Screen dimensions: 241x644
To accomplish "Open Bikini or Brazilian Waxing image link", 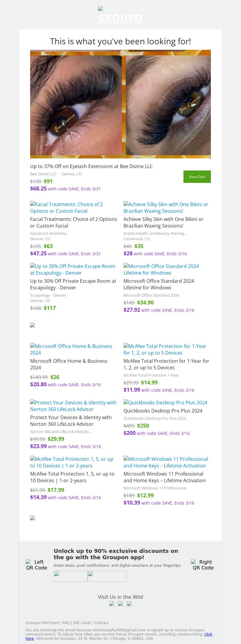I will coord(166,208).
